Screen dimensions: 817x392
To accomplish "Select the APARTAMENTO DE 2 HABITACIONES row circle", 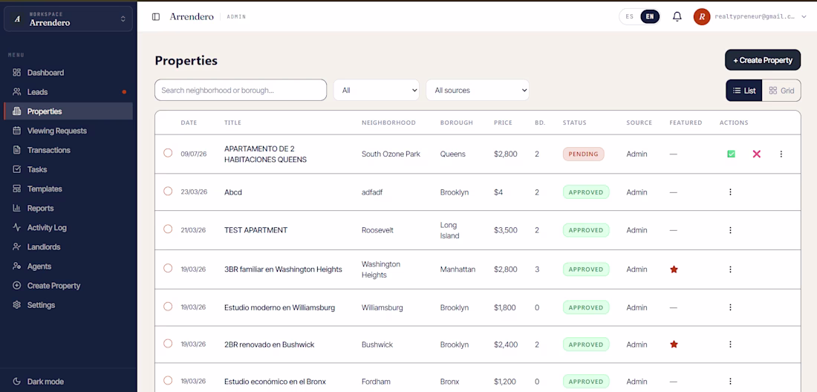I will click(x=168, y=153).
